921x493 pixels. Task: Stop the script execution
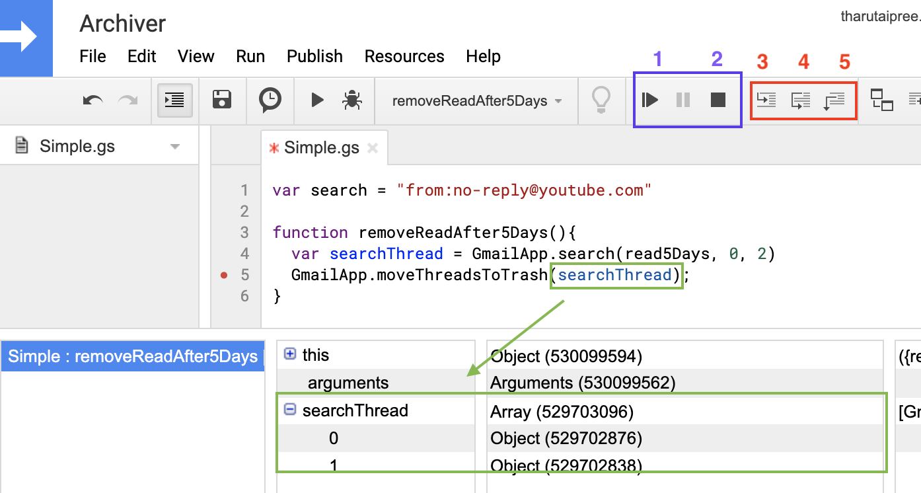click(x=719, y=100)
